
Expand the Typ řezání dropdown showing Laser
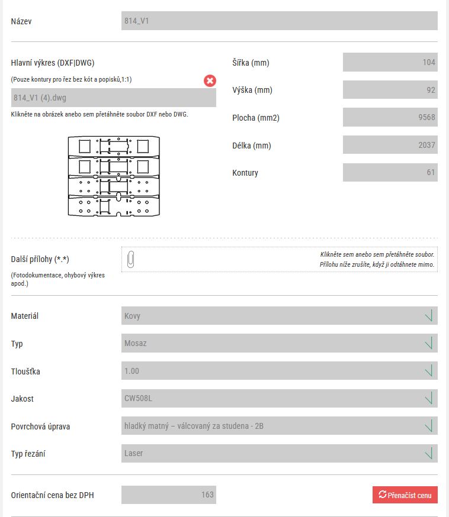click(x=279, y=454)
